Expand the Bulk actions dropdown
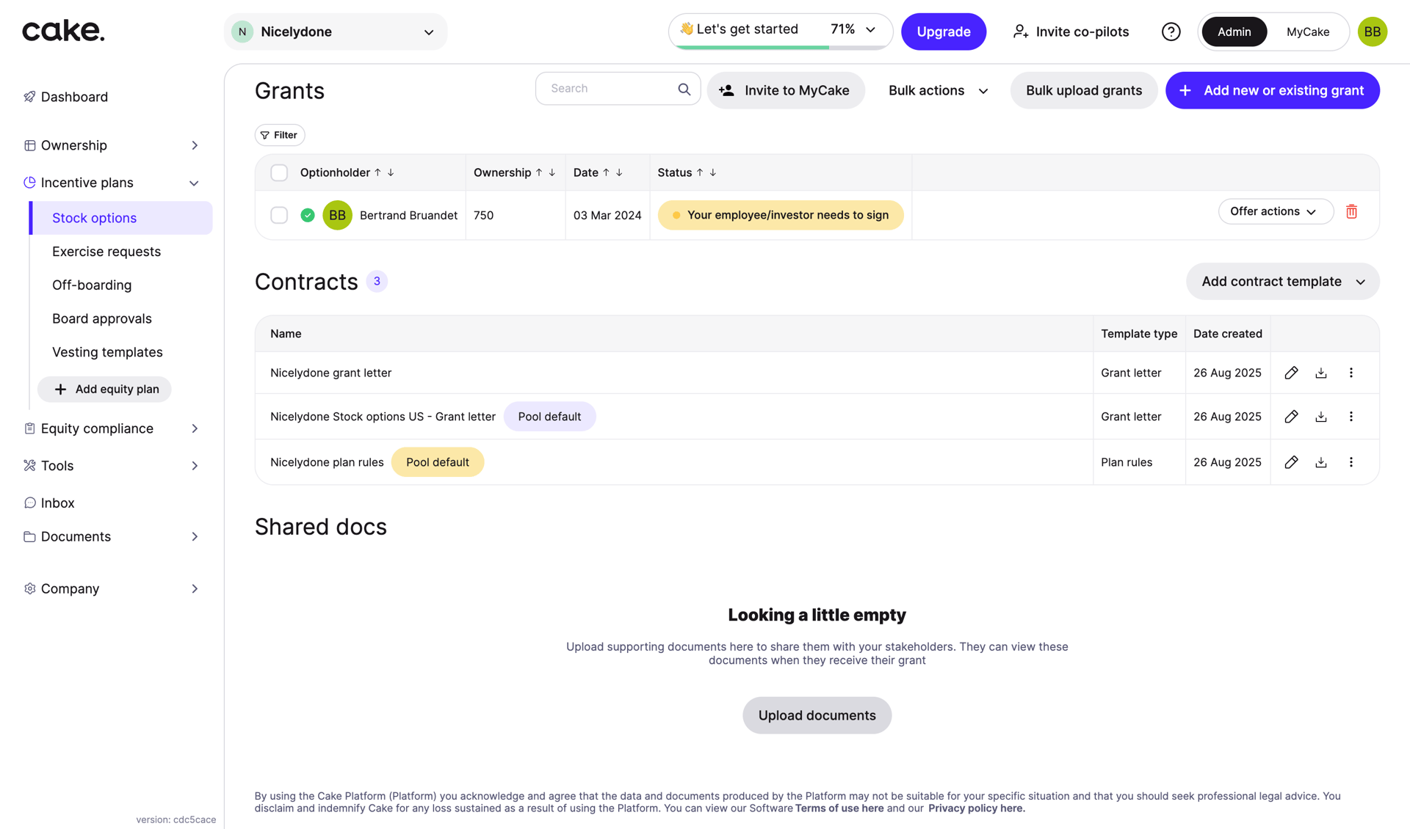The image size is (1410, 829). pos(937,90)
